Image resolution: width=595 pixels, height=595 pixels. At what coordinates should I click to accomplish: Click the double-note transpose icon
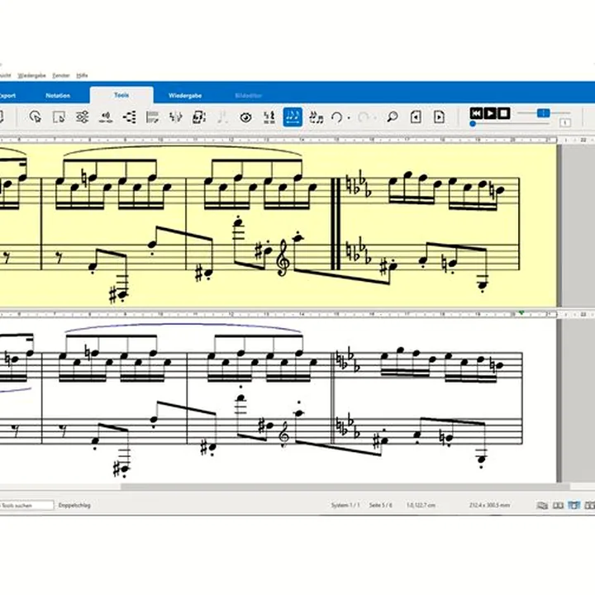[316, 117]
